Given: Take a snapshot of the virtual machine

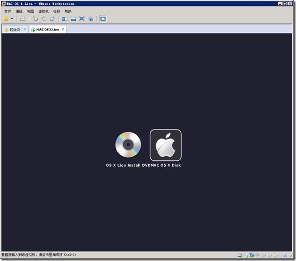Looking at the screenshot, I should click(x=36, y=19).
